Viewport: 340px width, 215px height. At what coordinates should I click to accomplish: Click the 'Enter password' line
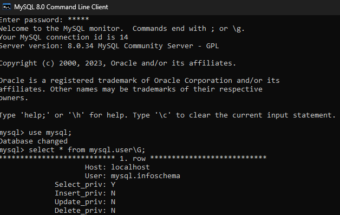point(44,19)
